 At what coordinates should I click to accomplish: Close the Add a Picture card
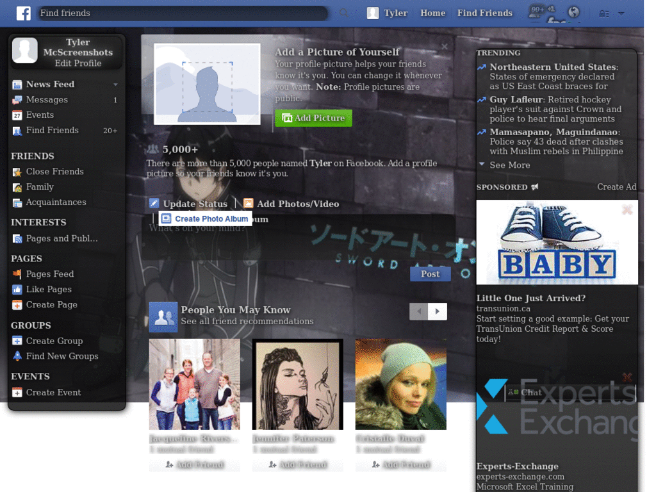point(445,46)
